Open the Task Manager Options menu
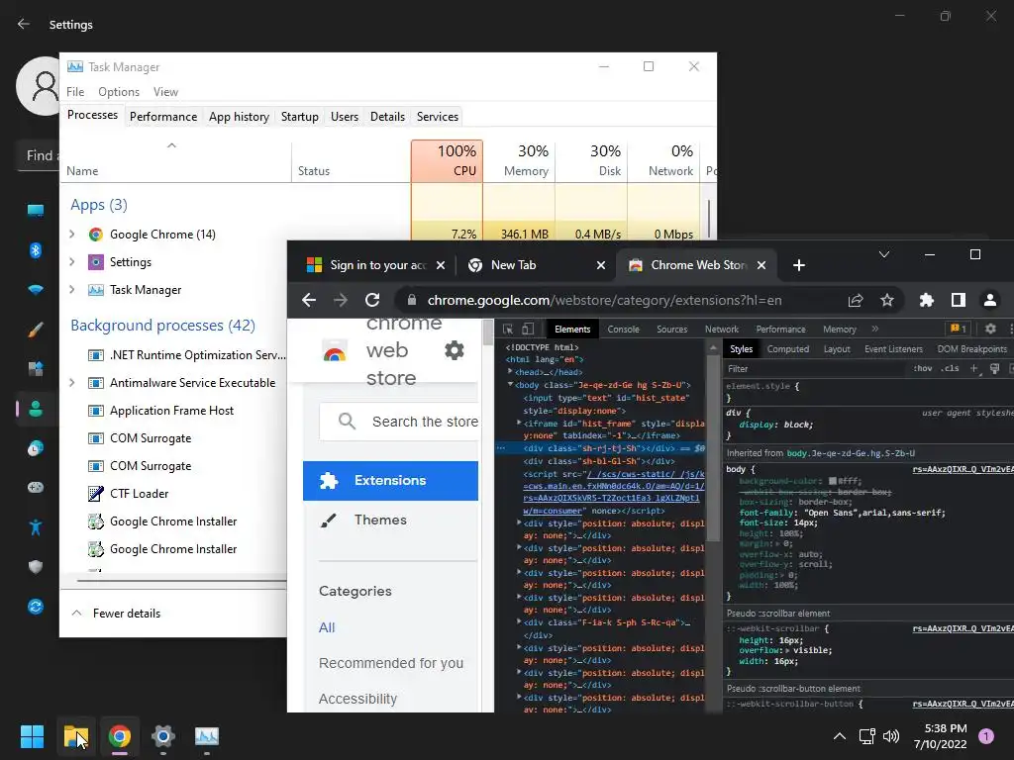1014x760 pixels. pos(119,92)
